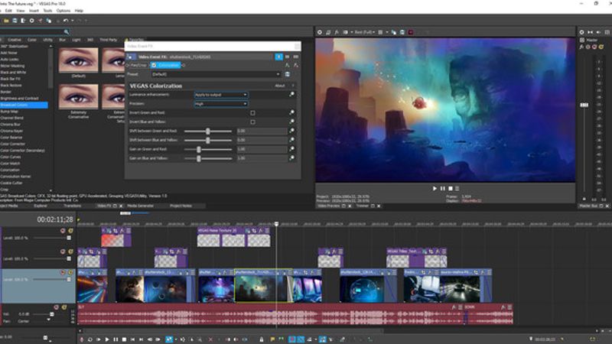612x344 pixels.
Task: Click the Render As icon in main toolbar
Action: (23, 21)
